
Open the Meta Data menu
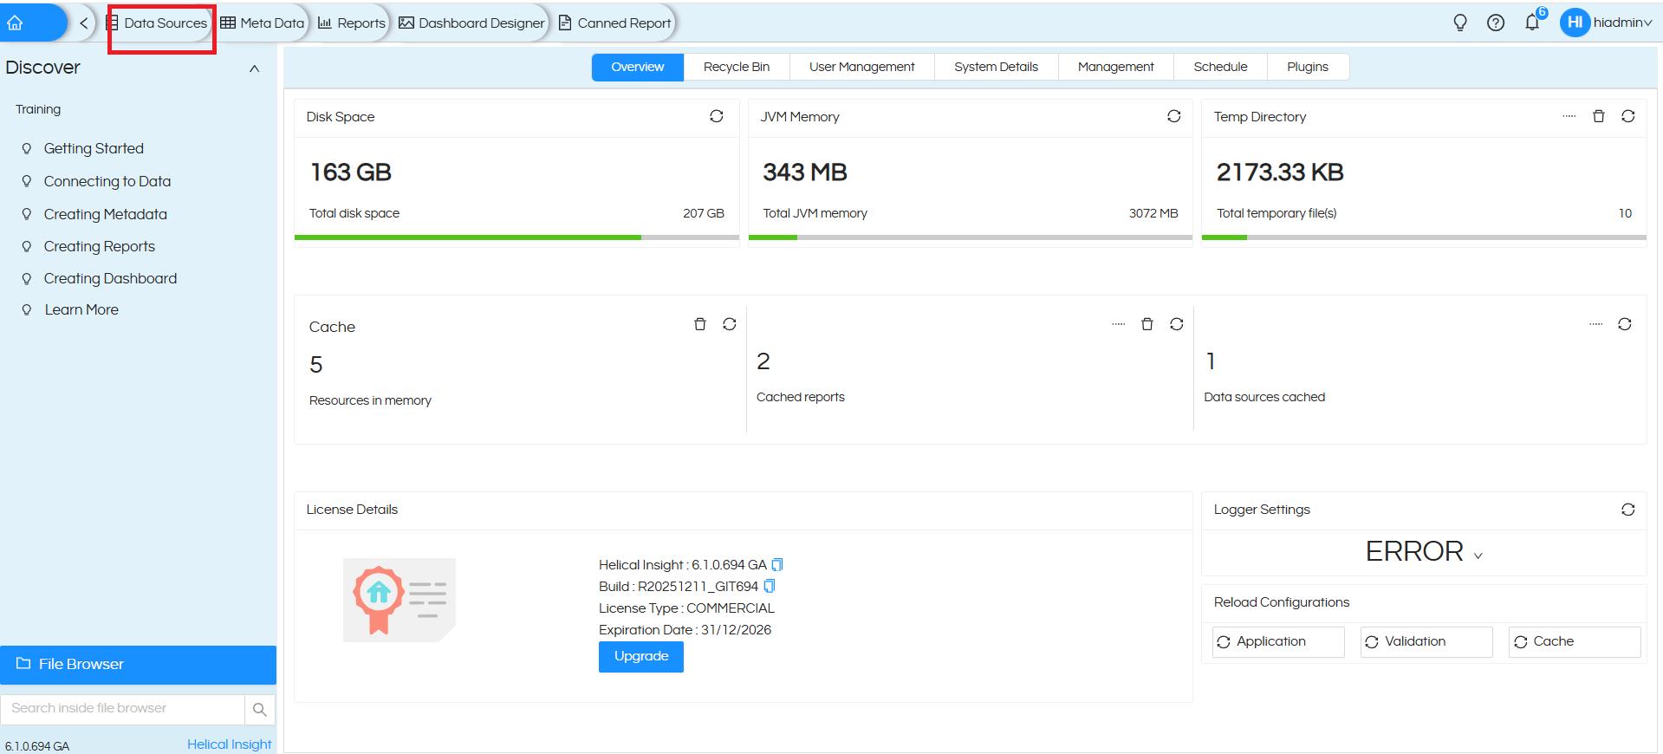click(262, 23)
